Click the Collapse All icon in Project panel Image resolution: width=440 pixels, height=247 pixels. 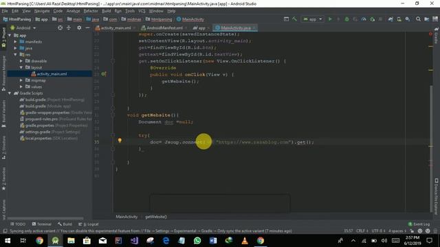click(69, 27)
